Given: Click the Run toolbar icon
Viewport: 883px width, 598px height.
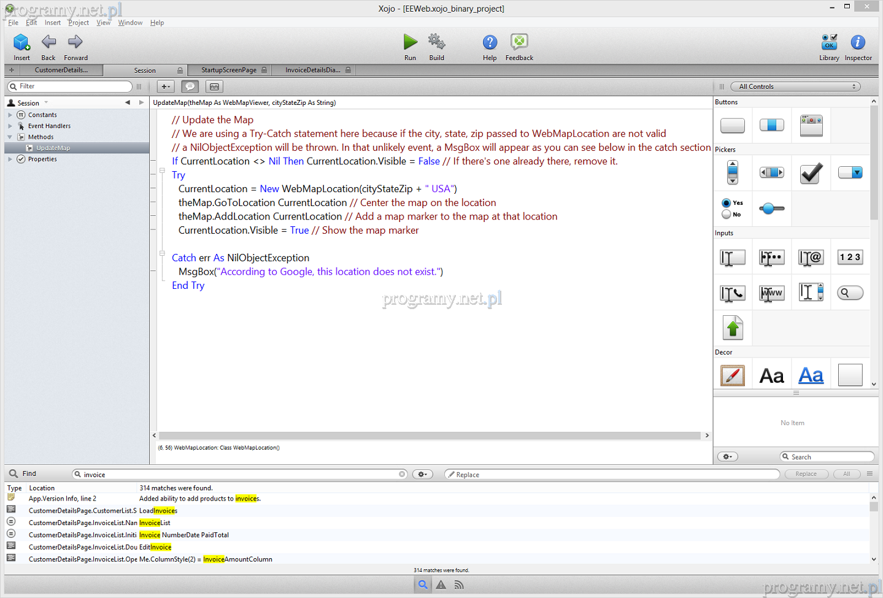Looking at the screenshot, I should coord(410,42).
